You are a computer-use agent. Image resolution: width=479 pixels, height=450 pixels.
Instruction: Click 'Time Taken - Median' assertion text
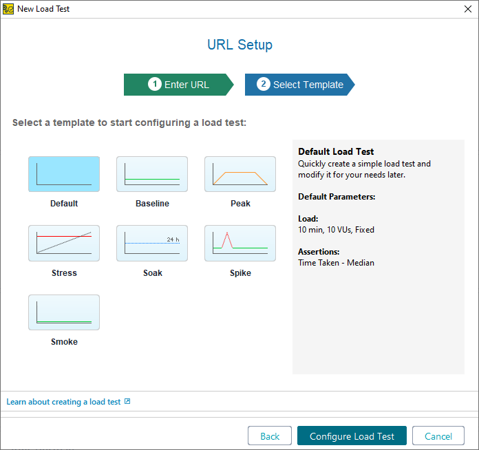tap(336, 263)
